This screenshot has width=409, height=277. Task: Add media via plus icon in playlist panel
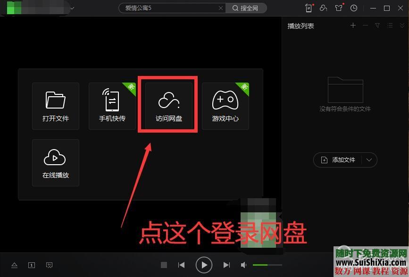[x=353, y=25]
